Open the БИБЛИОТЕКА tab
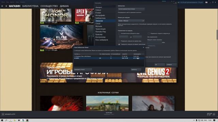 coord(30,6)
